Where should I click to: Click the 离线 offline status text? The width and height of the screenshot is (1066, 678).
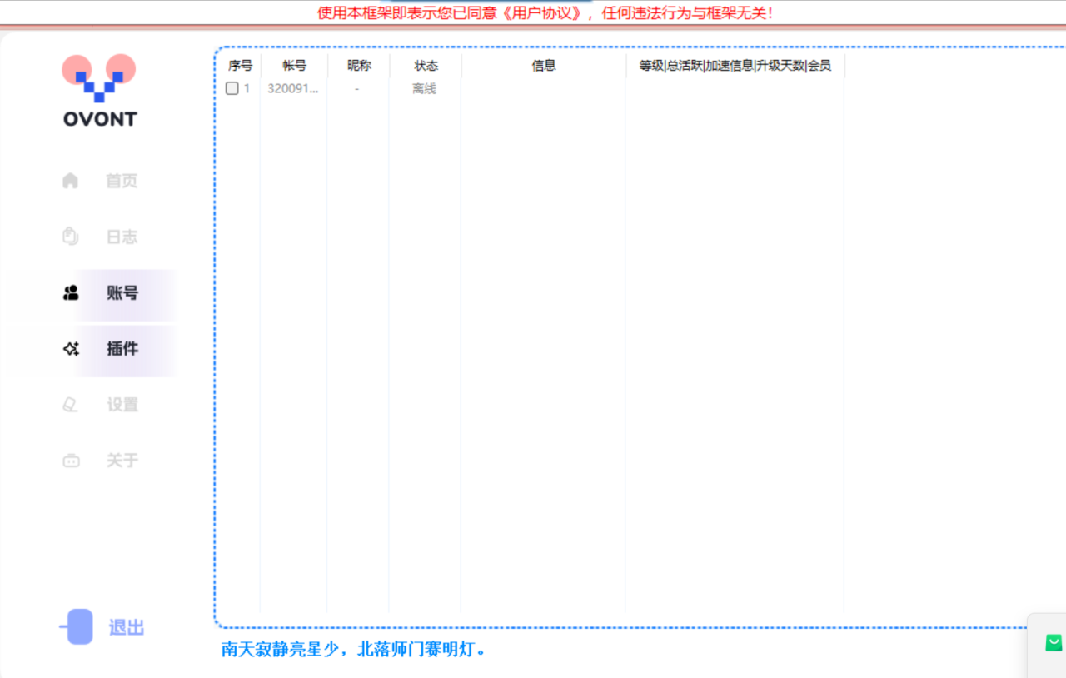coord(425,88)
